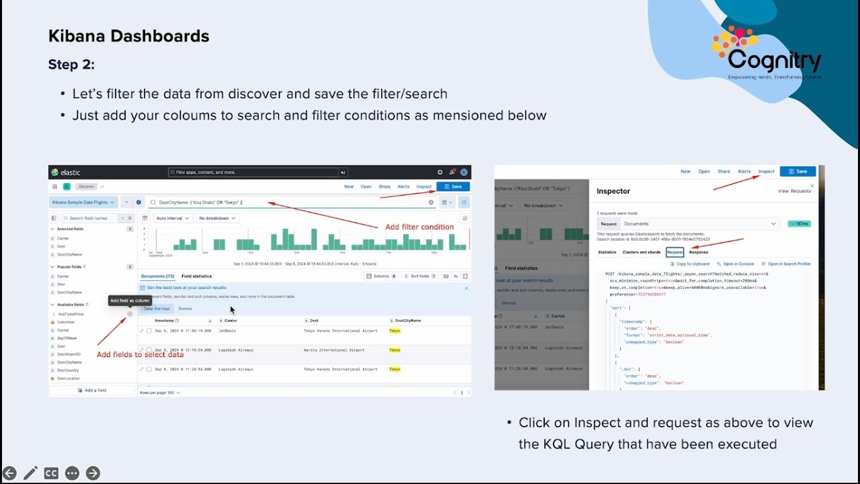Add AvgTicketPrice field as column icon

tap(130, 314)
